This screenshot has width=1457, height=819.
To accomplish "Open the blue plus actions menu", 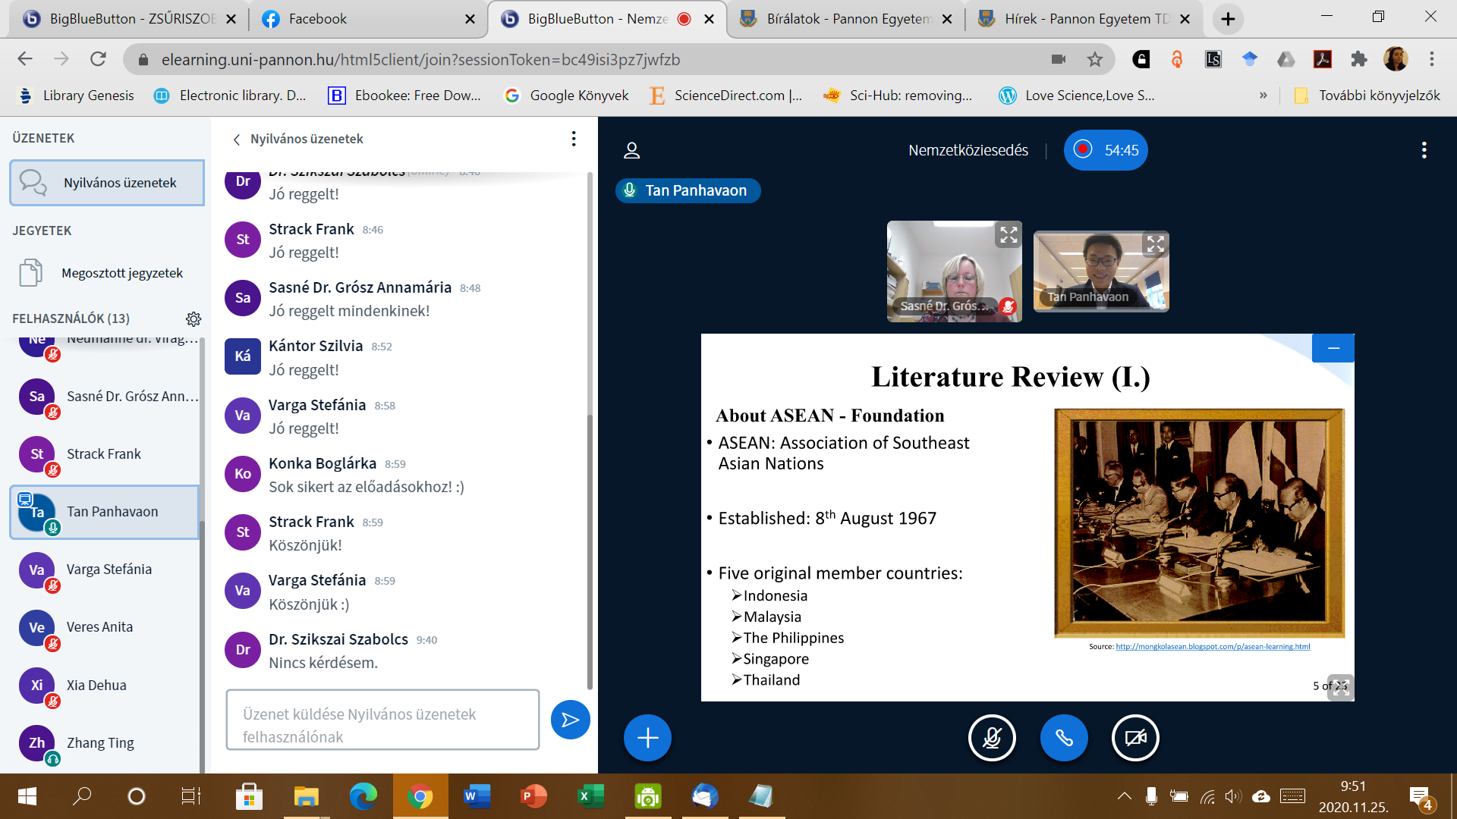I will [x=647, y=737].
